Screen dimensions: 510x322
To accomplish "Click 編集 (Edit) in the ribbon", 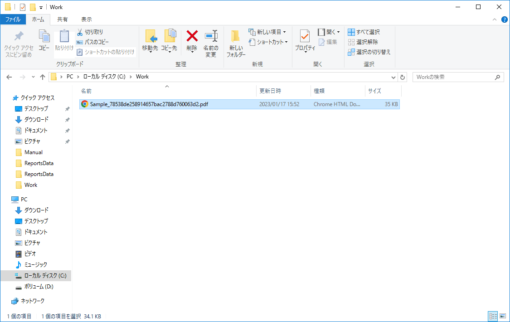I will [328, 42].
